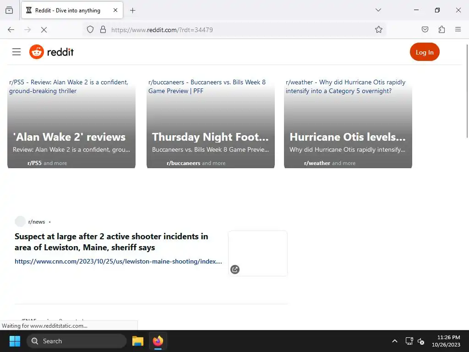Open r/weather Hurricane Otis link
Viewport: 469px width, 352px height.
(345, 87)
